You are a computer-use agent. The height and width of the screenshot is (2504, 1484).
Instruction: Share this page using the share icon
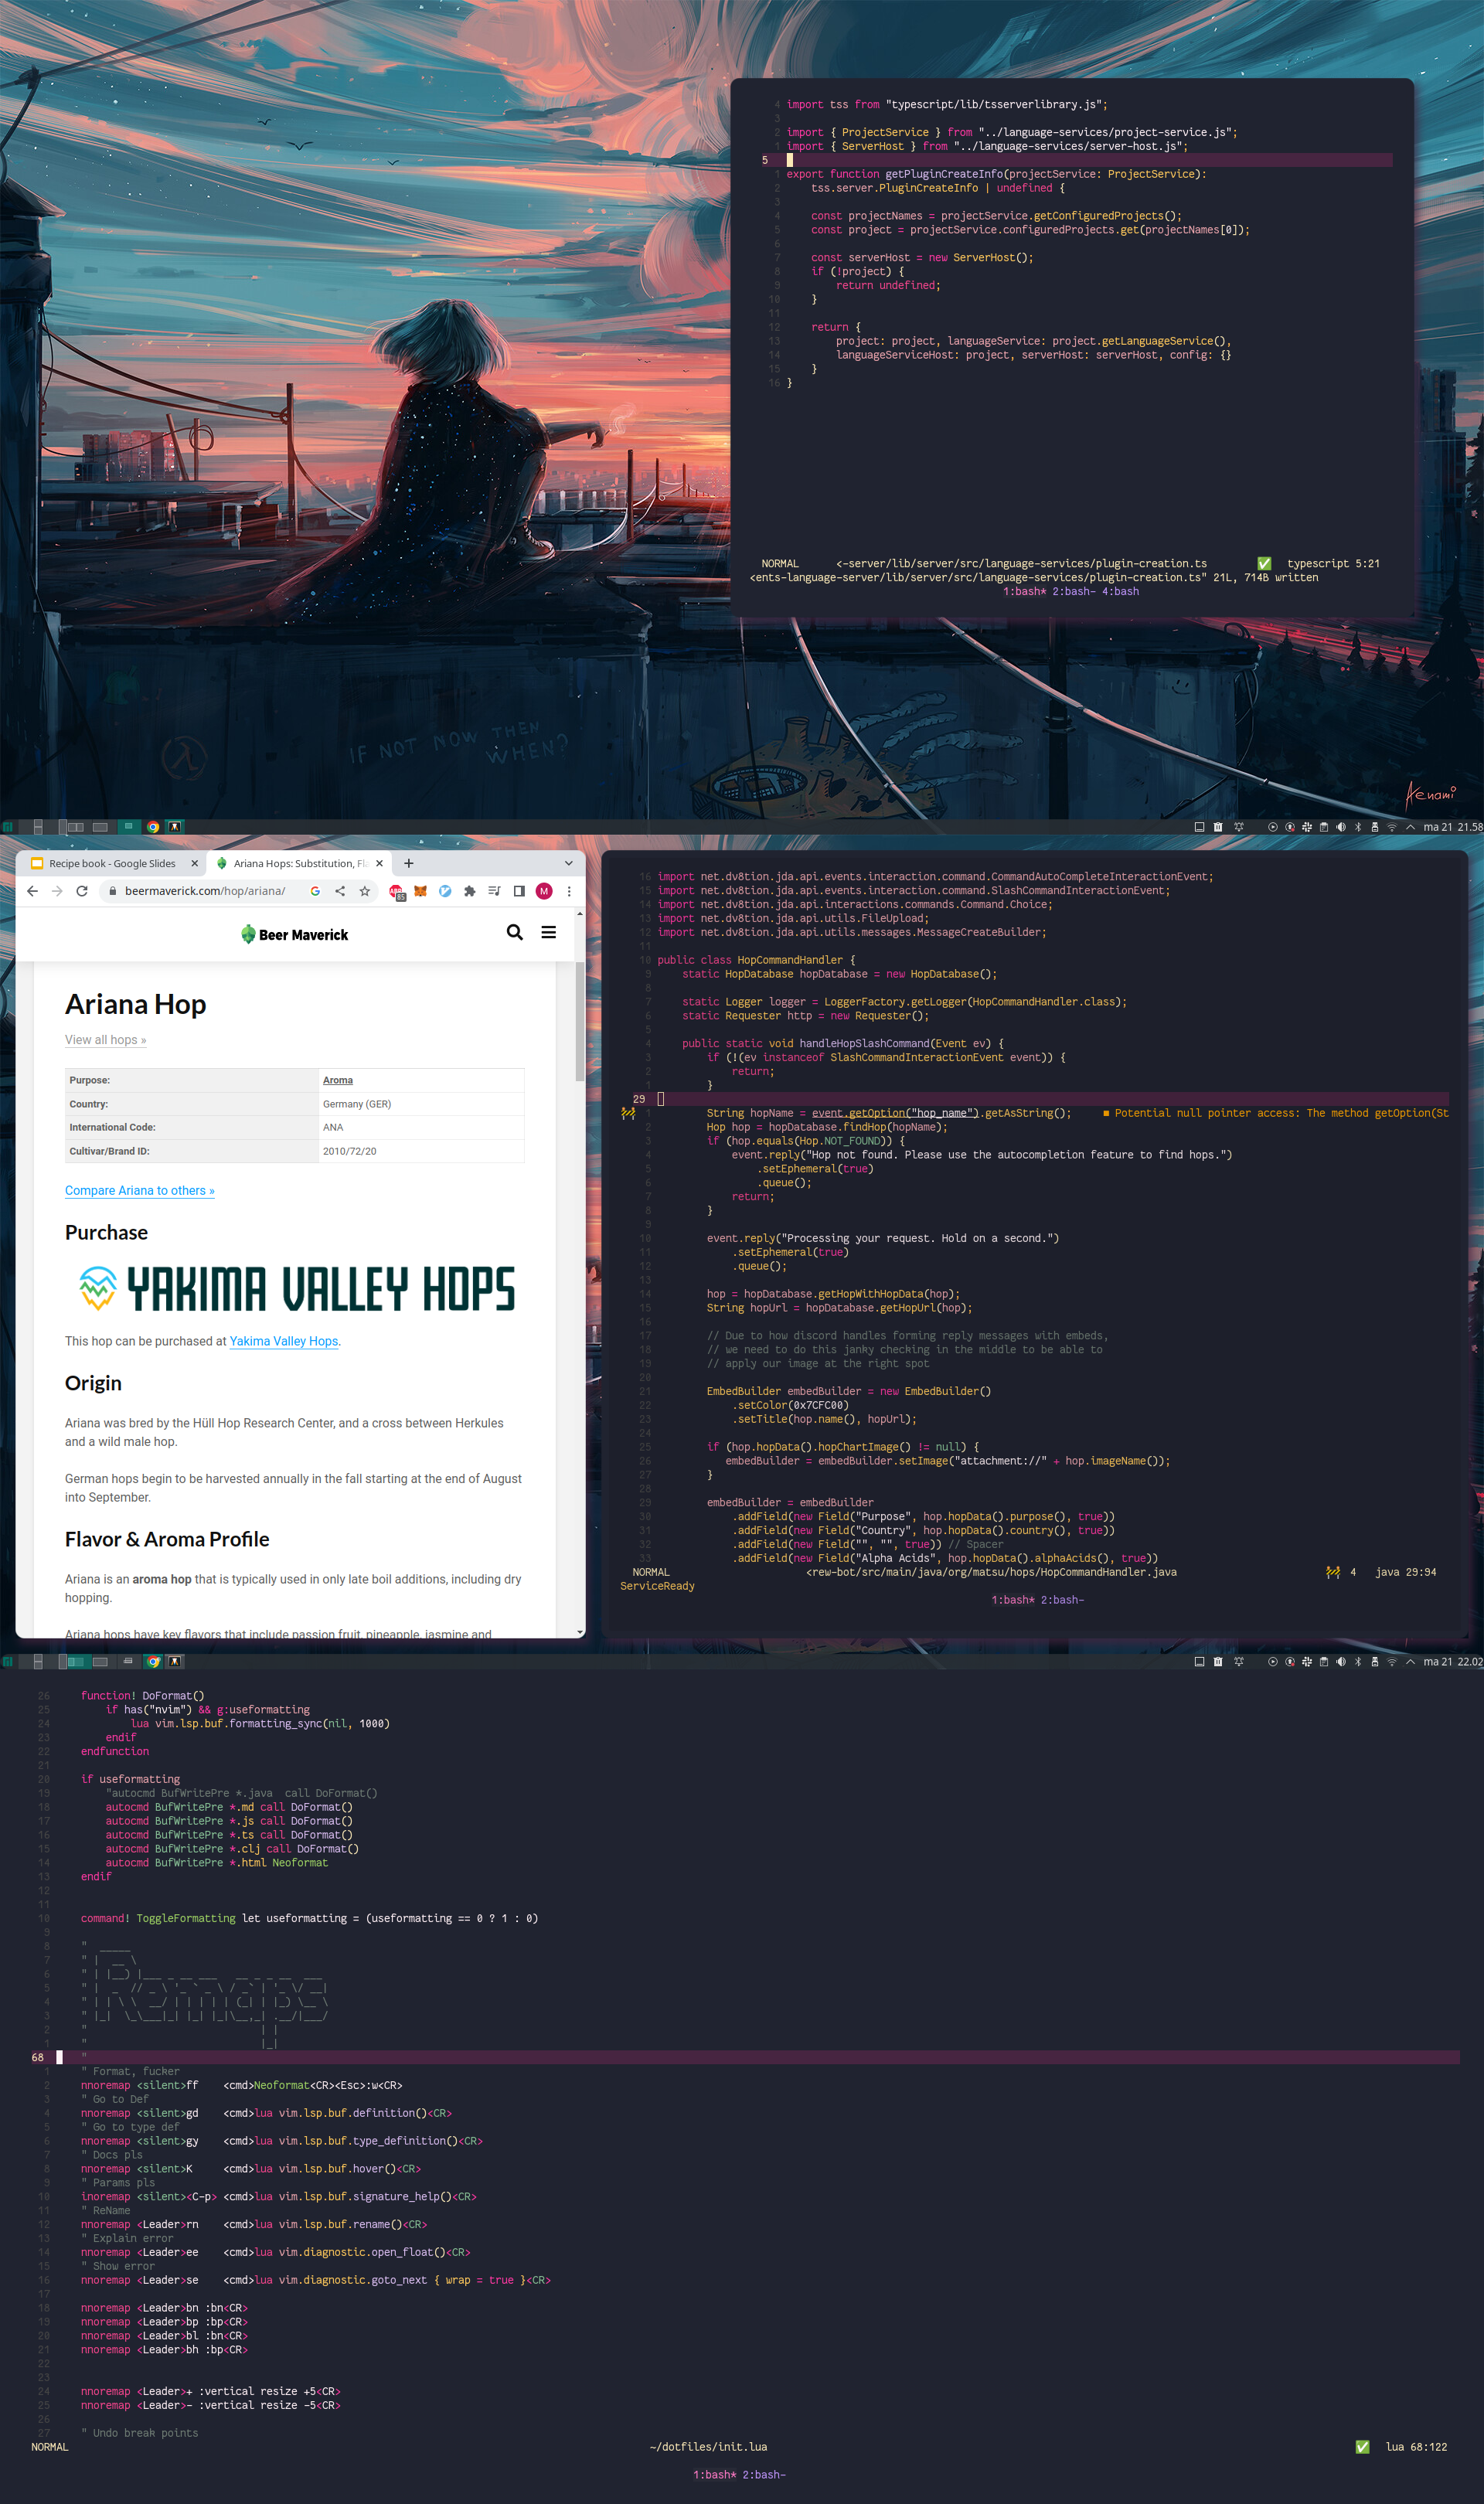pos(340,890)
